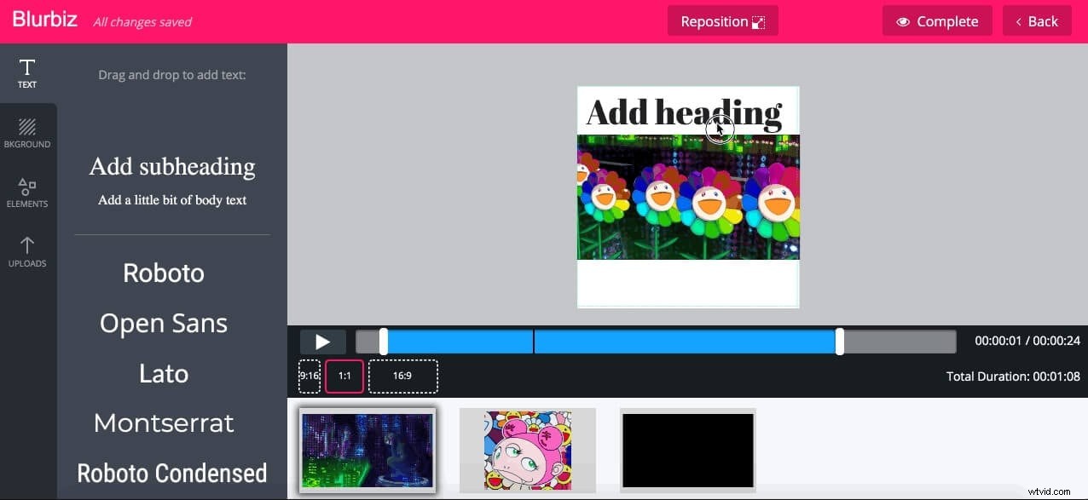Viewport: 1088px width, 500px height.
Task: Select the Montserrat font option
Action: [x=163, y=422]
